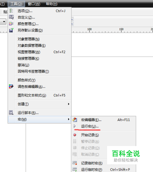This screenshot has height=172, width=153.
Task: Open the dropdown arrow in left toolbar
Action: (4, 21)
